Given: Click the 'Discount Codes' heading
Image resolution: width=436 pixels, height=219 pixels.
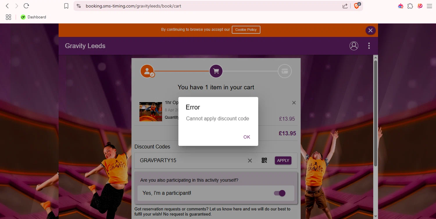Looking at the screenshot, I should [x=152, y=147].
